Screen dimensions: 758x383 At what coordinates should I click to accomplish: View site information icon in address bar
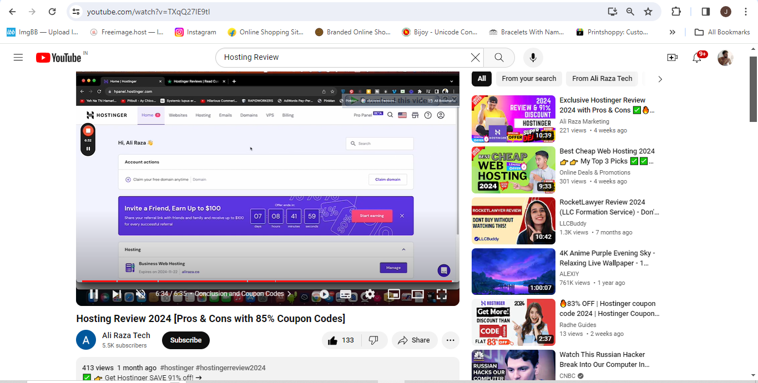coord(76,12)
